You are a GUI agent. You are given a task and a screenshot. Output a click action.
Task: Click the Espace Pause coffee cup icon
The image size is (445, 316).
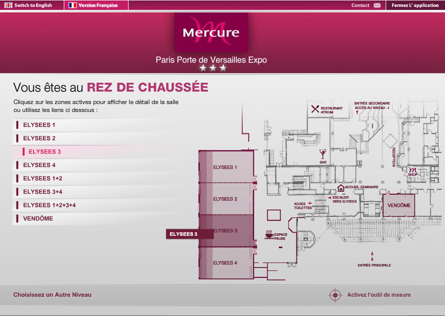269,234
